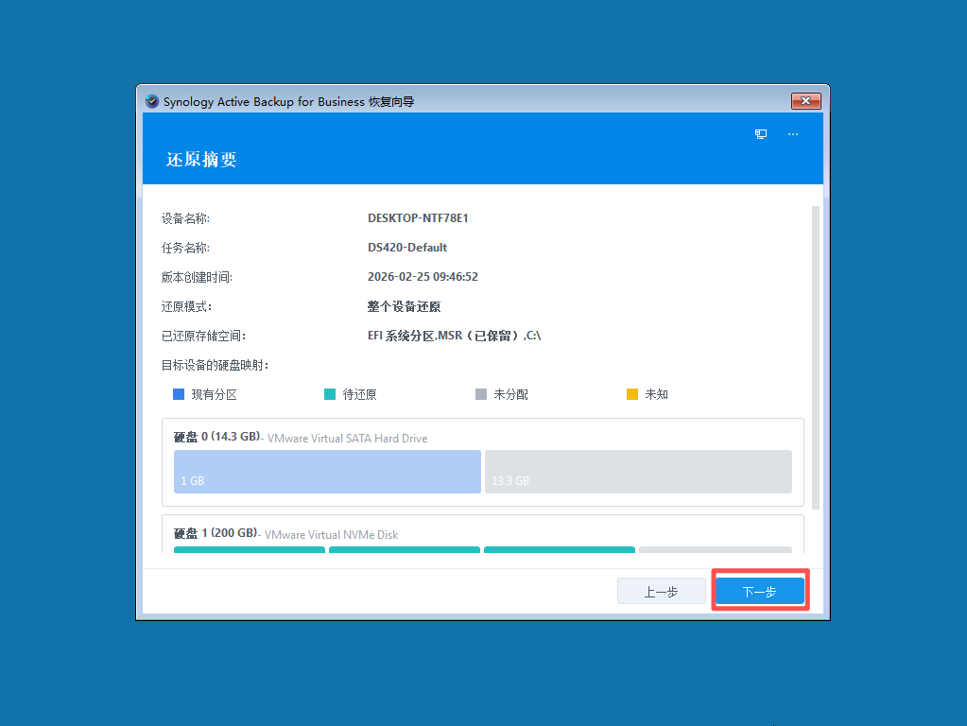Click the remote connection monitor icon in header
Image resolution: width=967 pixels, height=726 pixels.
[x=761, y=134]
